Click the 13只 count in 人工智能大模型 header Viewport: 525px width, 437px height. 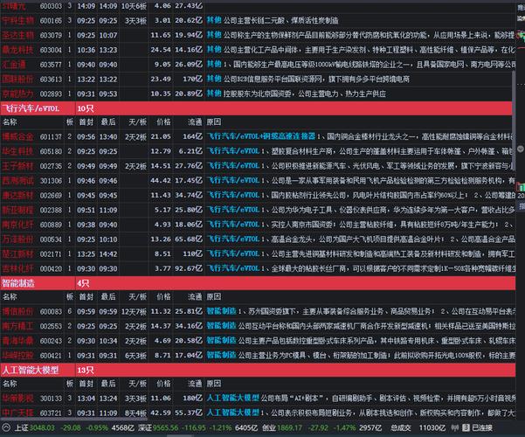86,370
